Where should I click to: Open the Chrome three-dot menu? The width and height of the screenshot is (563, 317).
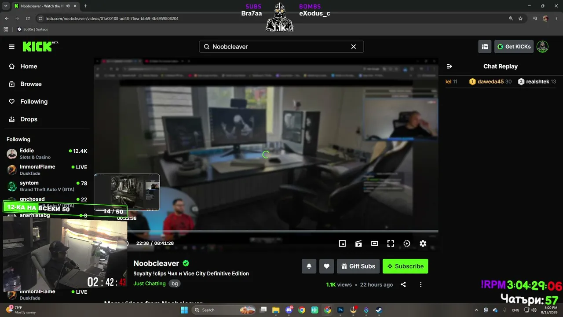(556, 18)
